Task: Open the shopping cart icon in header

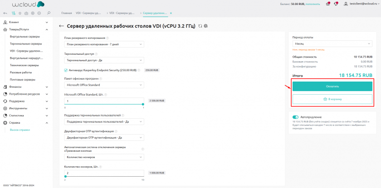Action: [328, 4]
